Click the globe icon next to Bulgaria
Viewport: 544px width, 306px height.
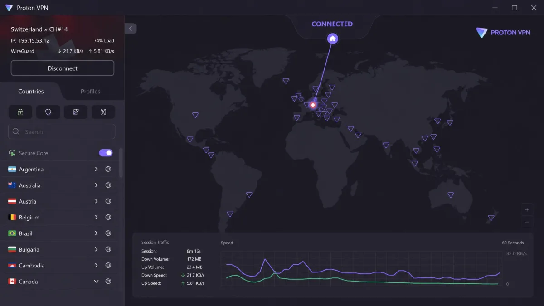[108, 249]
